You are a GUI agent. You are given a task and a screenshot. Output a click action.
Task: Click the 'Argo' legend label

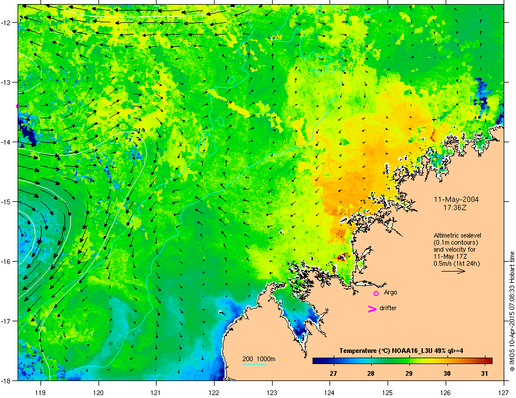pyautogui.click(x=391, y=293)
